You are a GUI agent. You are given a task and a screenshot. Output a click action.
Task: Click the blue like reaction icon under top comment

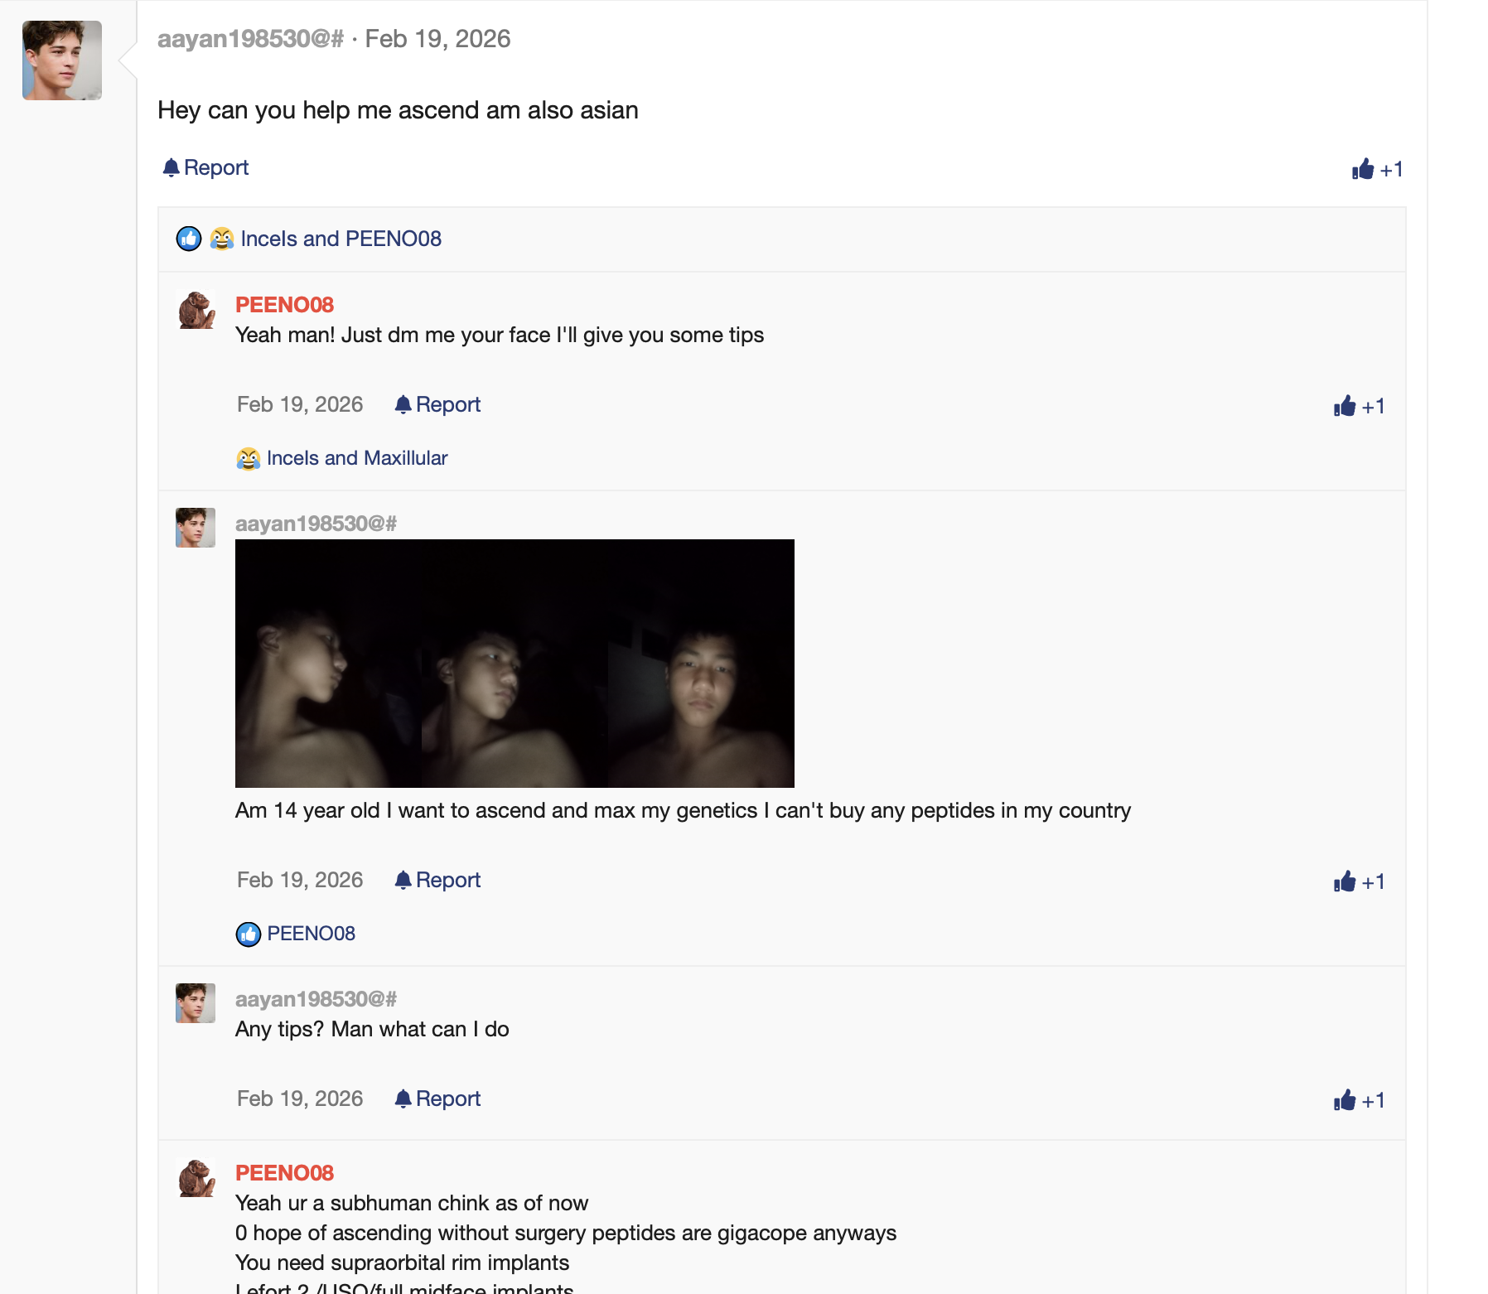click(189, 239)
